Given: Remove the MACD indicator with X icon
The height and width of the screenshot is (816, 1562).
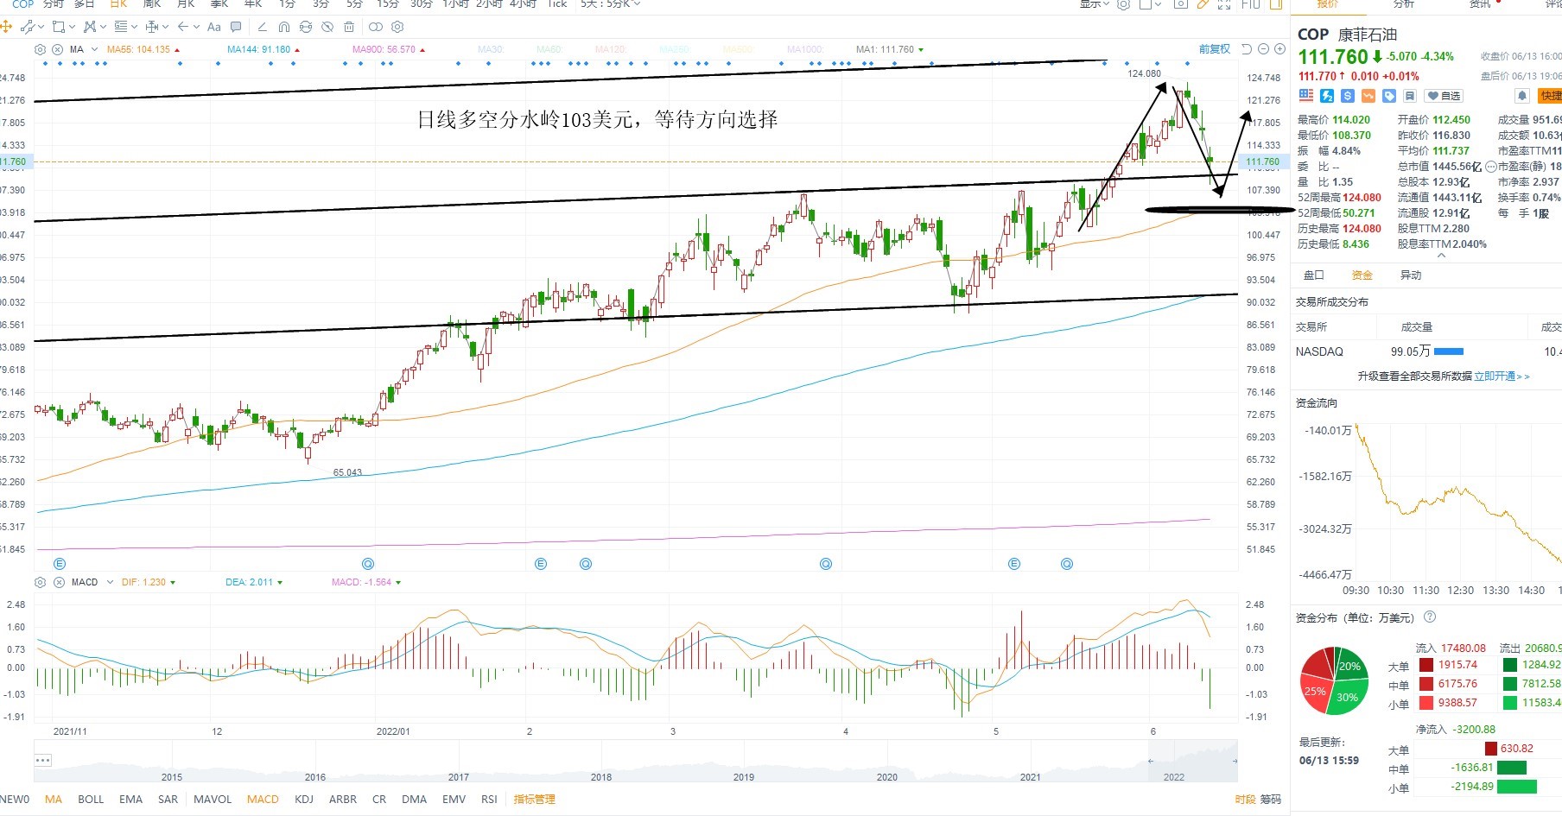Looking at the screenshot, I should point(59,582).
